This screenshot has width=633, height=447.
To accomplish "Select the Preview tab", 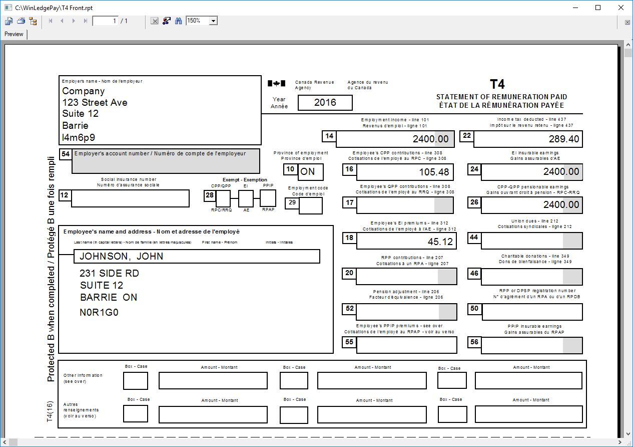I will pos(14,34).
